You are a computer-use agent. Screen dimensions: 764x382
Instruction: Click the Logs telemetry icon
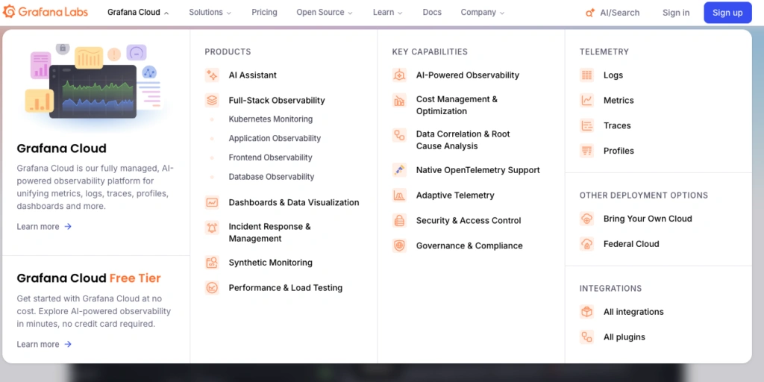tap(587, 75)
